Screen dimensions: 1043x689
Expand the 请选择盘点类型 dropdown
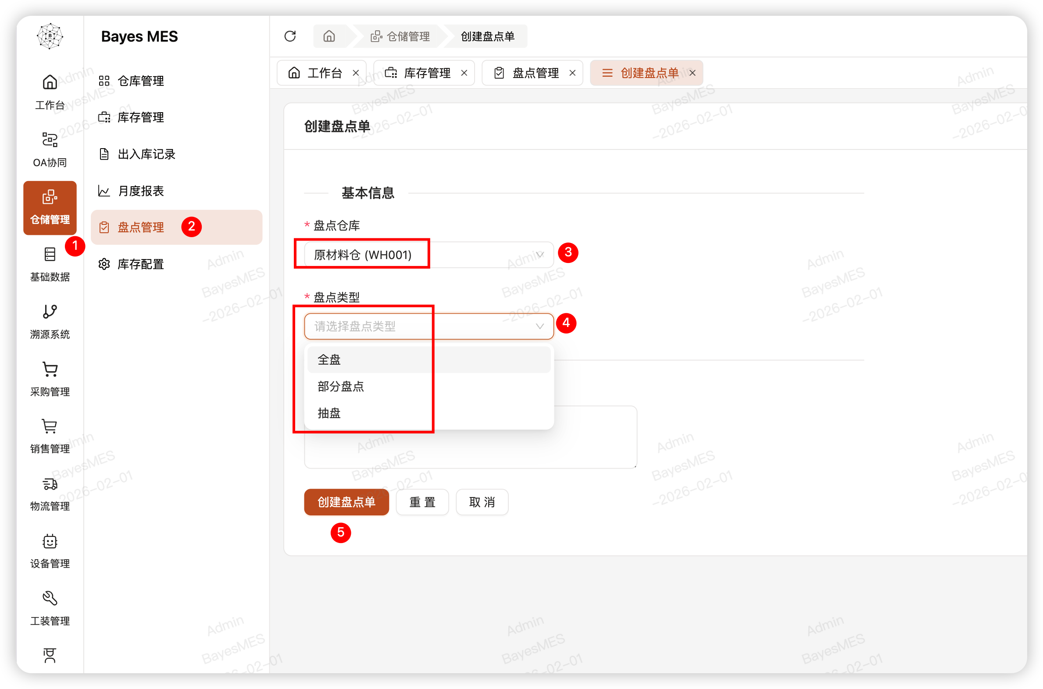coord(429,326)
